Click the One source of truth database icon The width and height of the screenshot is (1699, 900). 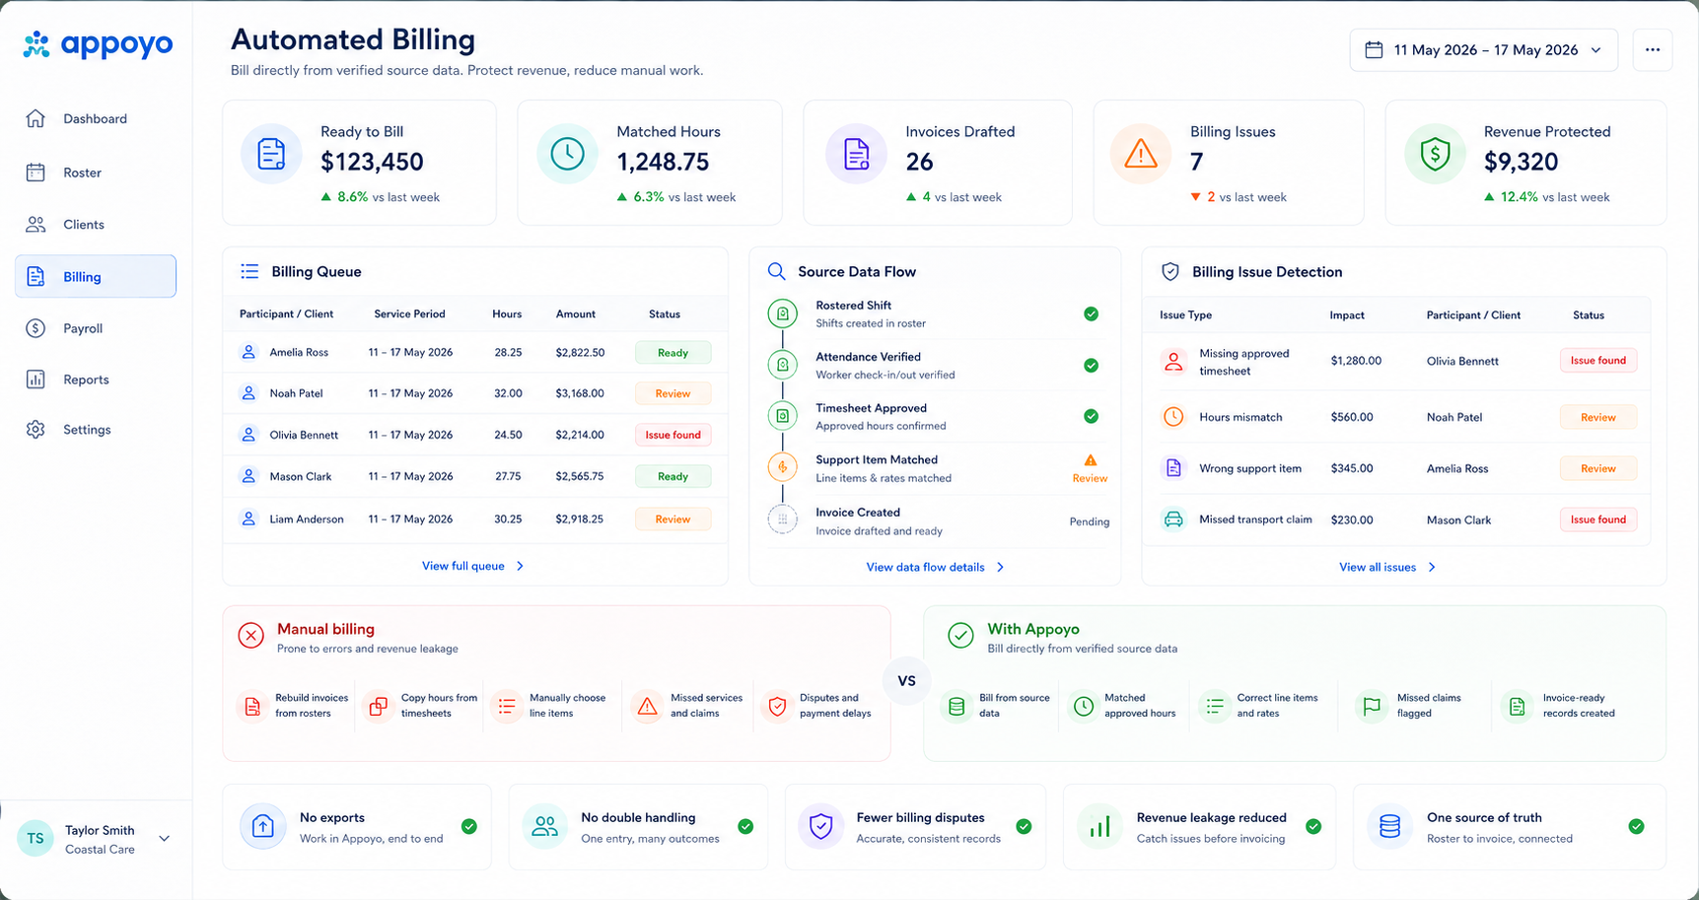click(1390, 826)
